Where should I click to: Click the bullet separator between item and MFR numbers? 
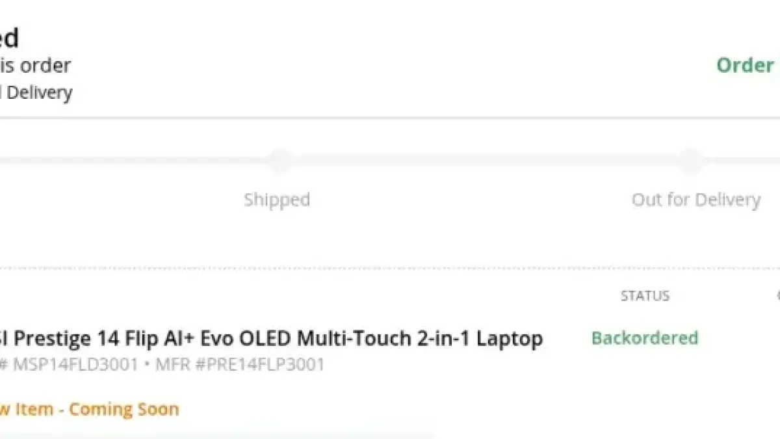point(147,364)
